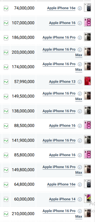Click the red iPhone 13 thumbnail
Viewport: 95px width, 222px height.
(87, 81)
